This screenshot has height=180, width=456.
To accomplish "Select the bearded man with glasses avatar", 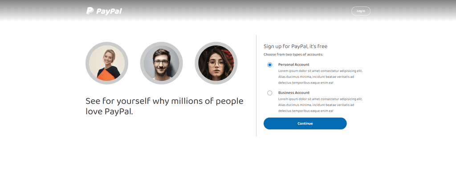I will tap(161, 63).
